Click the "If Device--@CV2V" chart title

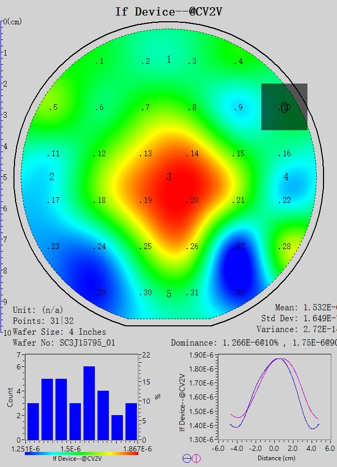point(169,11)
